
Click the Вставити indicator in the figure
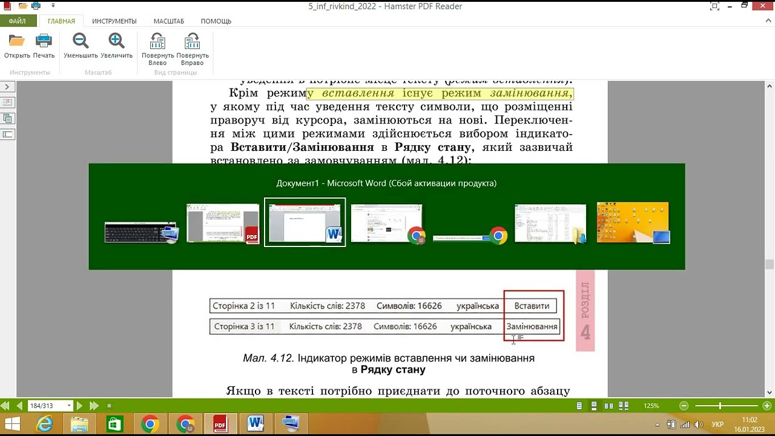[x=532, y=306]
